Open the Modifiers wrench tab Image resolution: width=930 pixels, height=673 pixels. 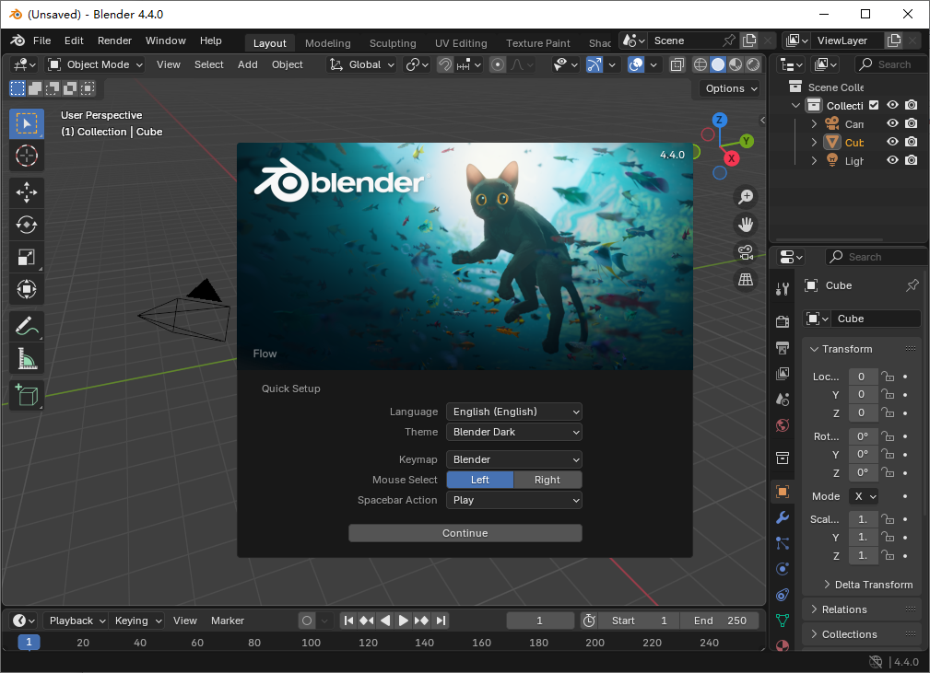783,517
